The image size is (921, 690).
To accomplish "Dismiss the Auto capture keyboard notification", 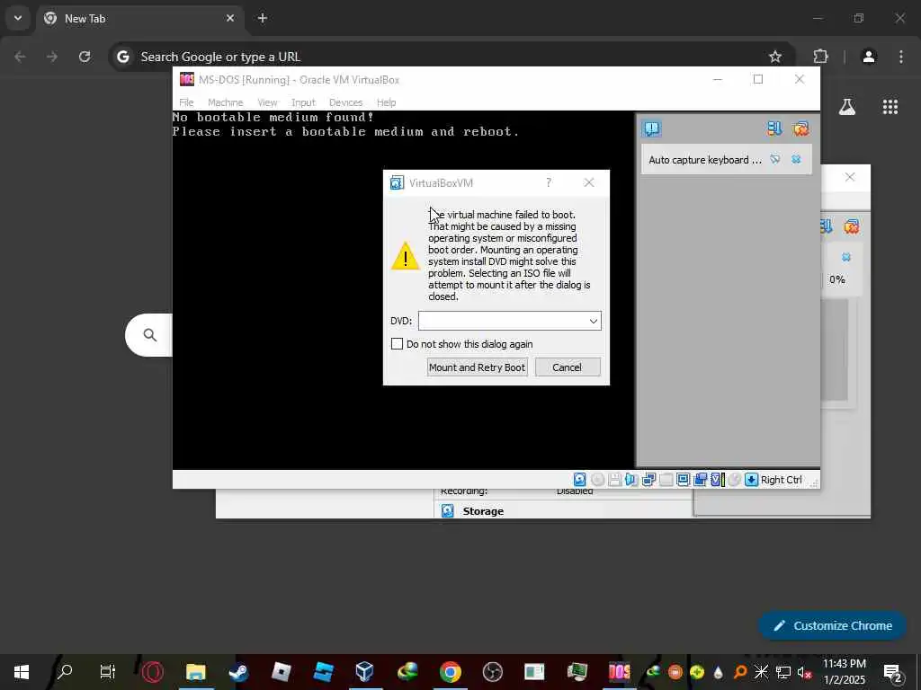I will tap(796, 159).
